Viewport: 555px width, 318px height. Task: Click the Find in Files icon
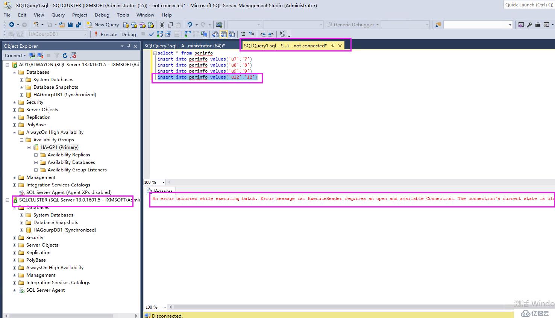438,25
